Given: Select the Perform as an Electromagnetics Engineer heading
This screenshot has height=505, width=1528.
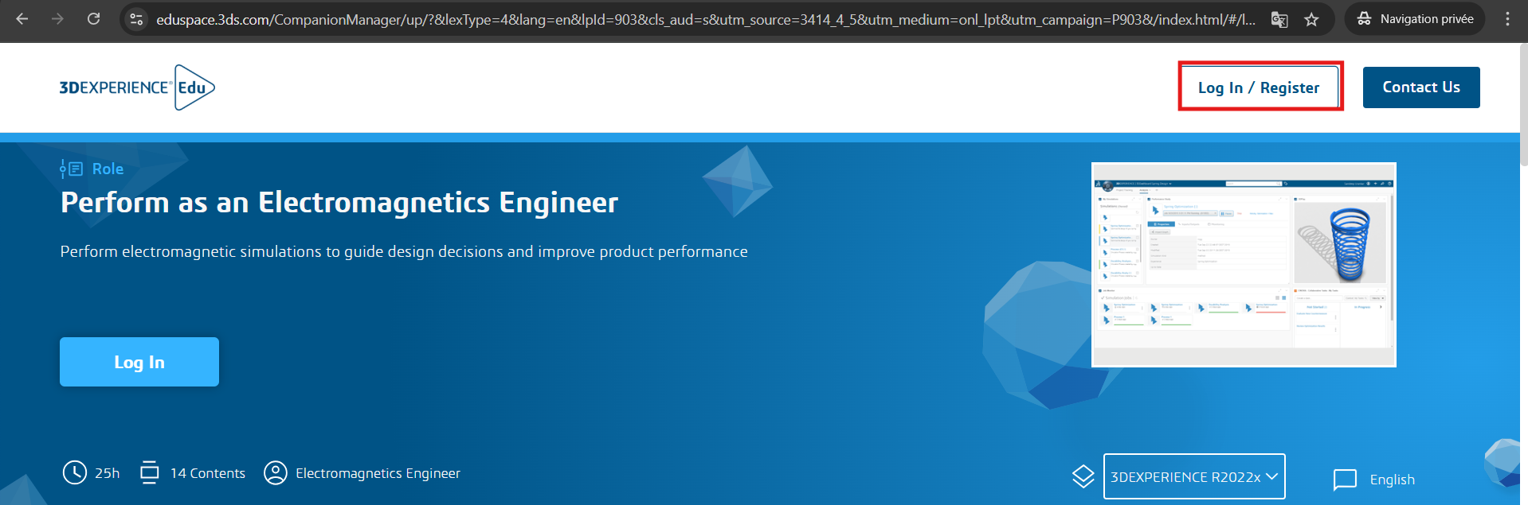Looking at the screenshot, I should click(x=339, y=203).
